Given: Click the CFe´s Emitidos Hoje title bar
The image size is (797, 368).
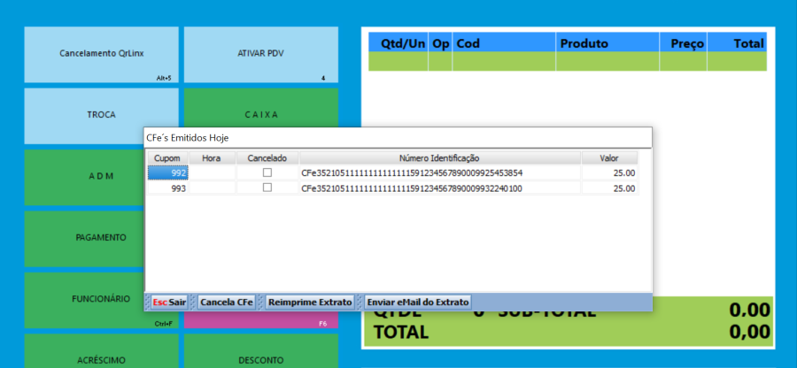Looking at the screenshot, I should click(x=398, y=137).
